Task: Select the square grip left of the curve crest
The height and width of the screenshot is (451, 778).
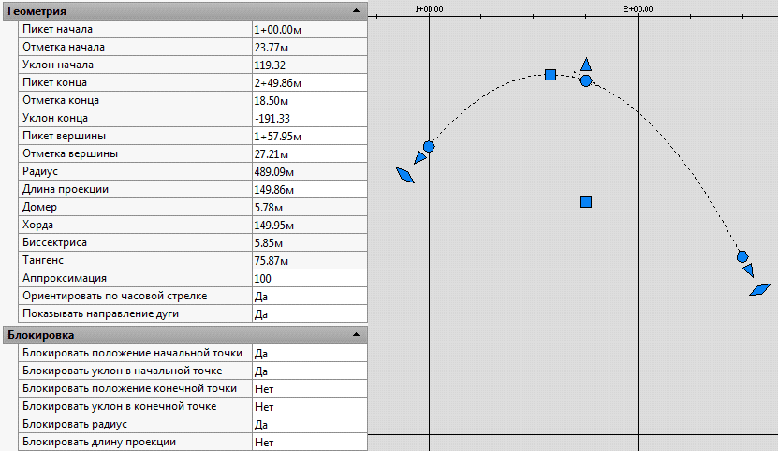Action: [551, 74]
